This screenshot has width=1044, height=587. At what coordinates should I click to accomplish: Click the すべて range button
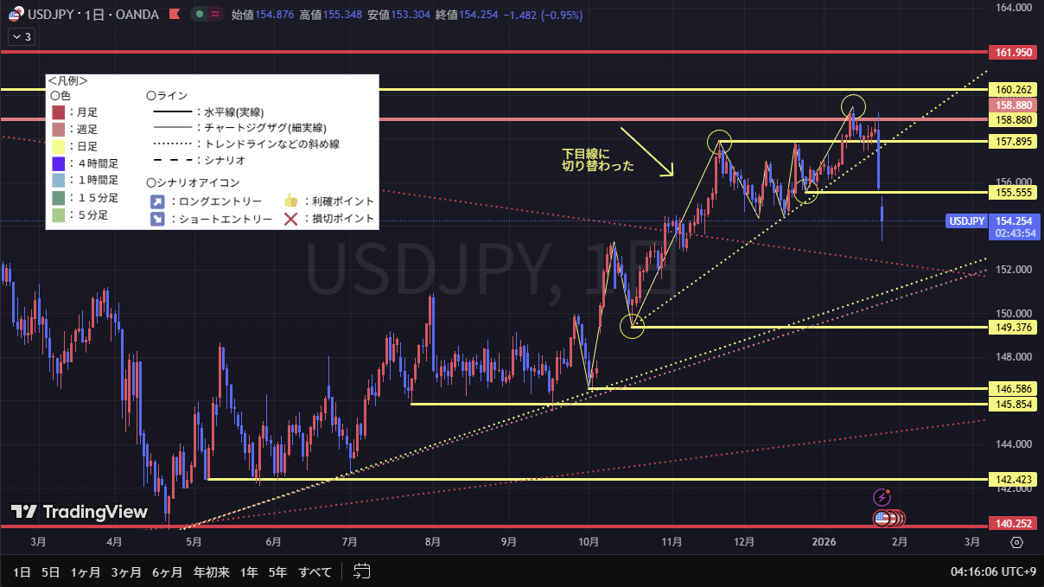click(x=315, y=571)
